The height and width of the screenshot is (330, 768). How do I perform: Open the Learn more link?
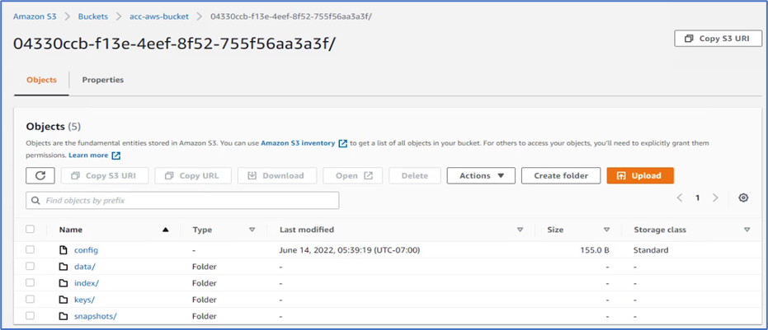click(88, 156)
